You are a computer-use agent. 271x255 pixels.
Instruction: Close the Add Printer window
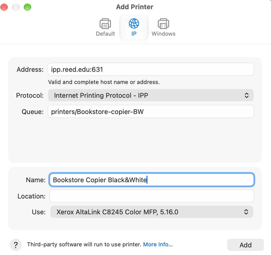click(x=4, y=7)
